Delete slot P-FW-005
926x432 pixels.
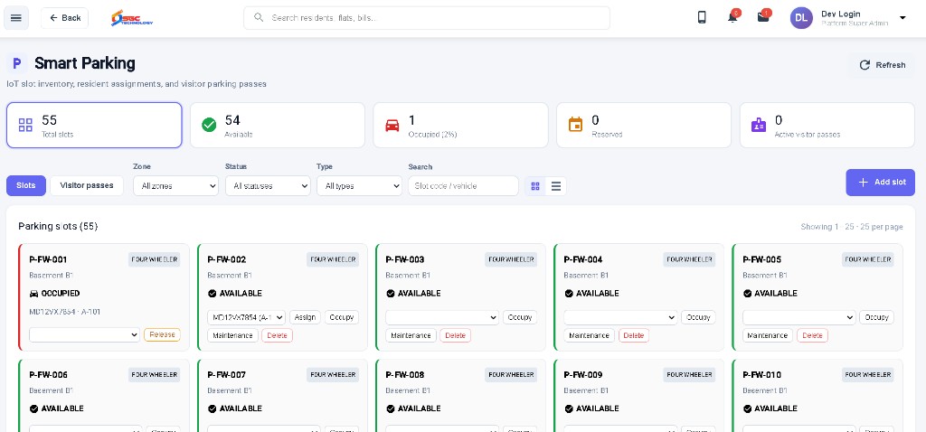pos(812,335)
